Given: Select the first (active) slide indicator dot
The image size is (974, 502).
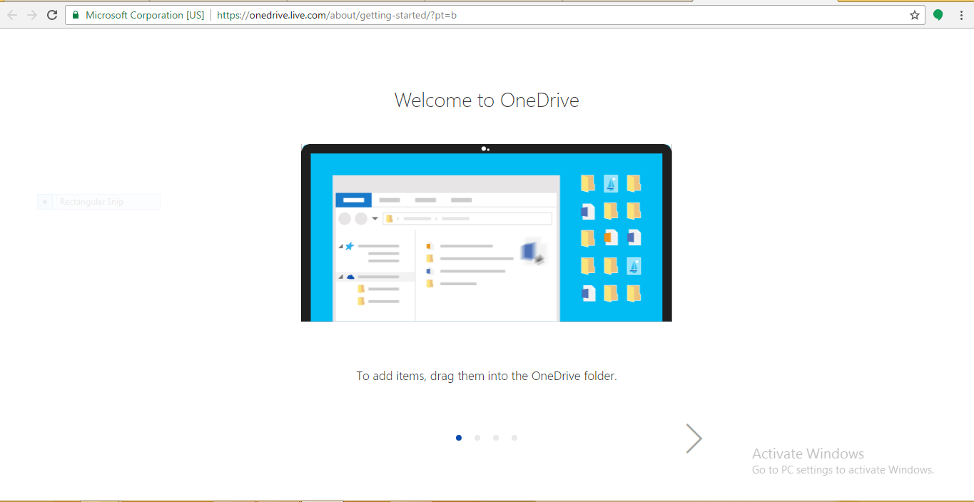Looking at the screenshot, I should click(x=459, y=438).
